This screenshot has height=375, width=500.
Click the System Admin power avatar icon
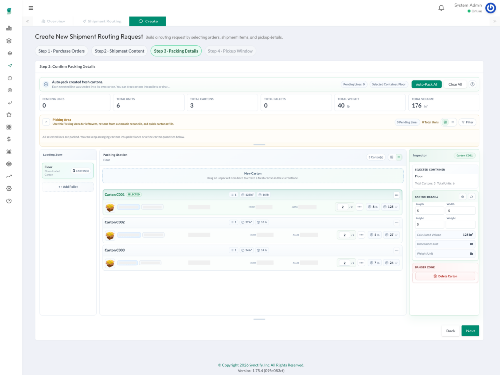(490, 8)
